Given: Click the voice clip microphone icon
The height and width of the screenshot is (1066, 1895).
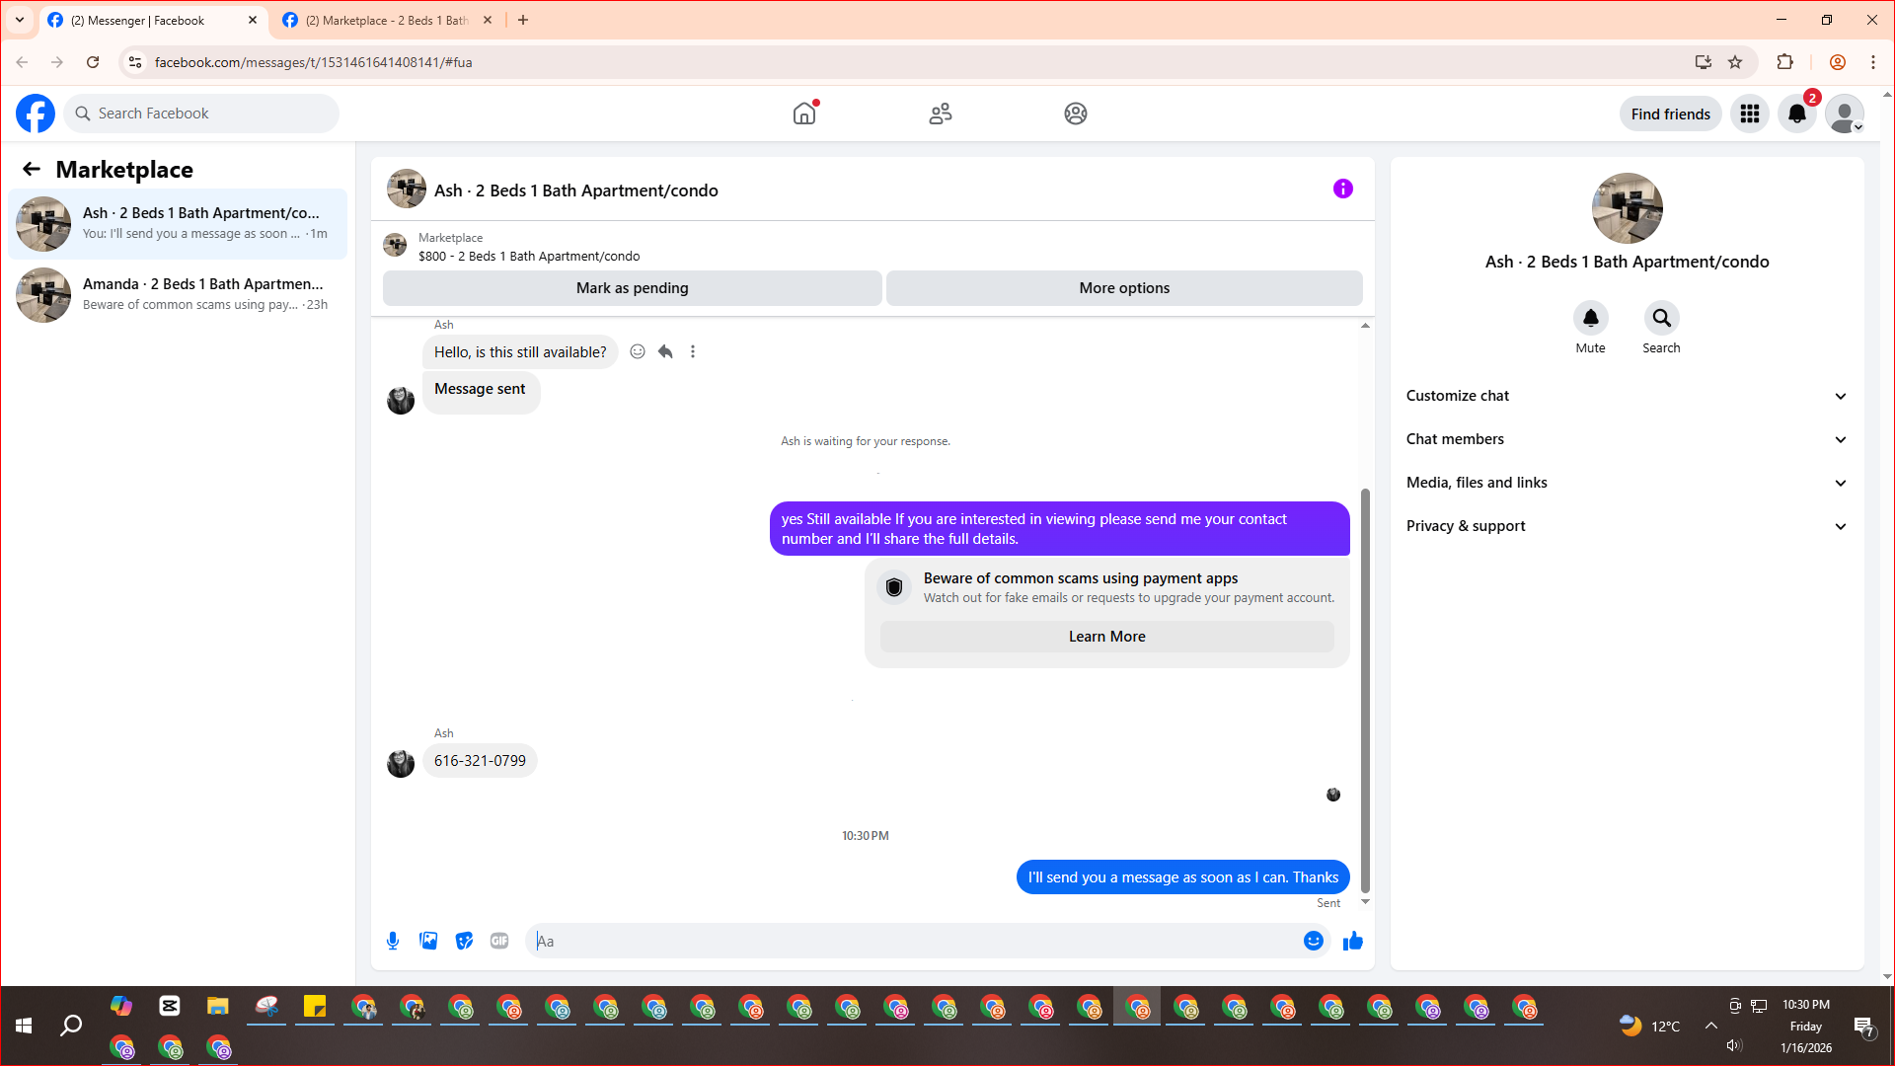Looking at the screenshot, I should pos(393,941).
